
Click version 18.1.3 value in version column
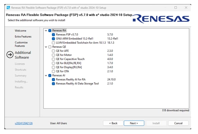tap(111, 43)
